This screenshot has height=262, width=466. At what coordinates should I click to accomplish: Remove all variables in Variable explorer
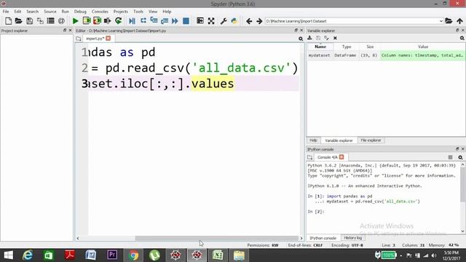[335, 38]
